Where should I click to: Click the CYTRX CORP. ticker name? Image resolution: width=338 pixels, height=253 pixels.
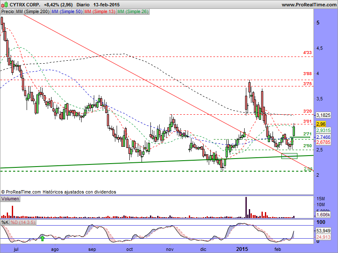[25, 5]
